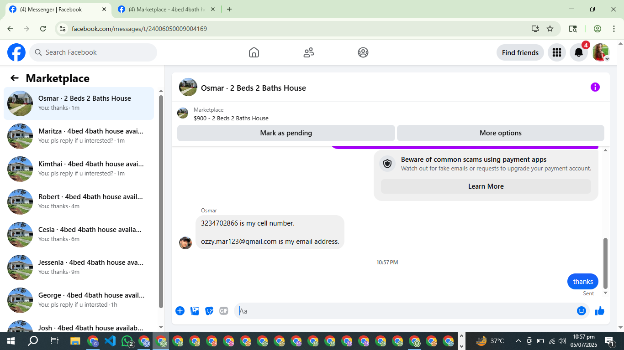This screenshot has height=350, width=624.
Task: Open Windows notification center
Action: [x=609, y=341]
